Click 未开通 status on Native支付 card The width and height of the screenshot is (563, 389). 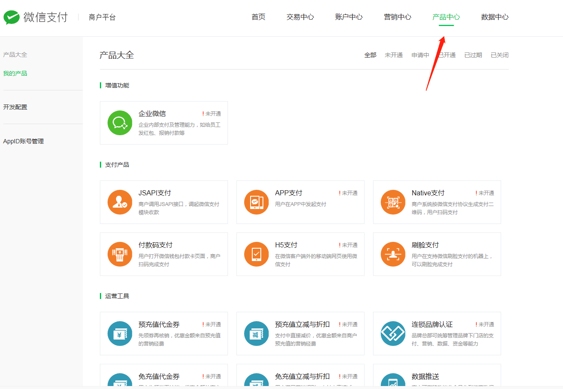pos(485,193)
